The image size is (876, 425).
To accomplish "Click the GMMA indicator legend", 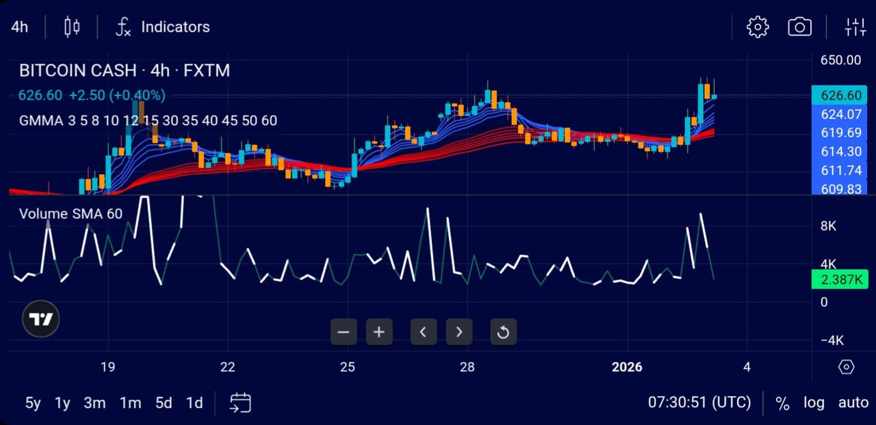I will pos(148,121).
